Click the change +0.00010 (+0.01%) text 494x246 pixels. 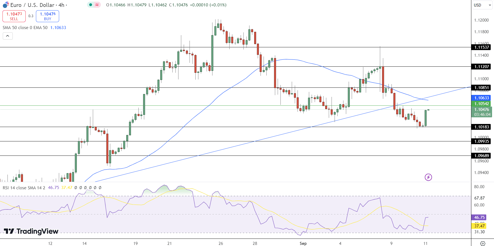(x=208, y=5)
